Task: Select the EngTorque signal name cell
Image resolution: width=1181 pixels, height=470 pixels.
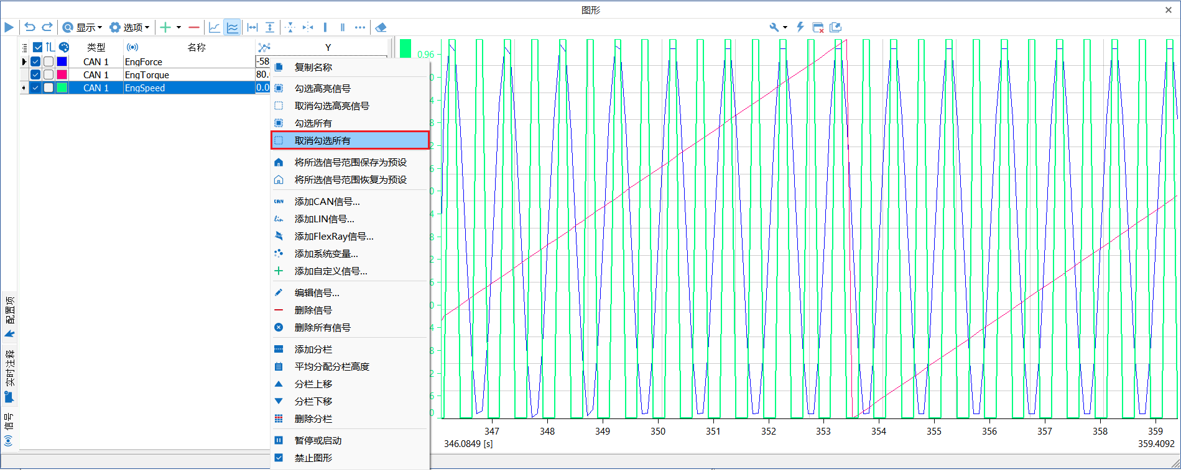Action: coord(189,75)
